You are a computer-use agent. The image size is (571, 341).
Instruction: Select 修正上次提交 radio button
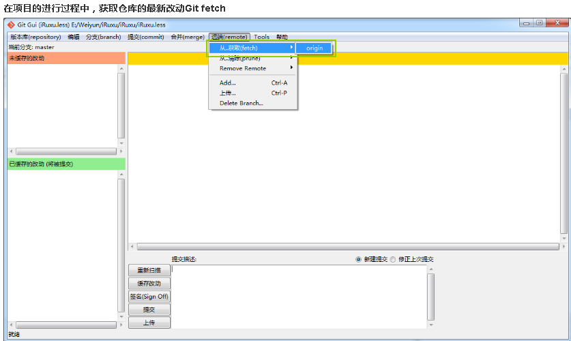(393, 259)
